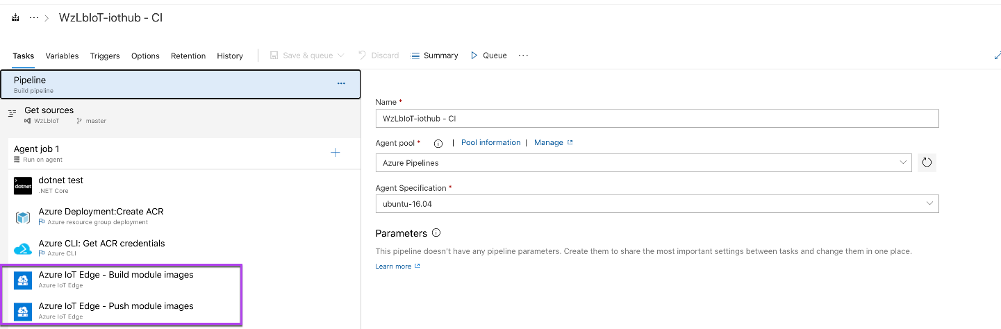
Task: Open the Learn more link
Action: tap(397, 267)
